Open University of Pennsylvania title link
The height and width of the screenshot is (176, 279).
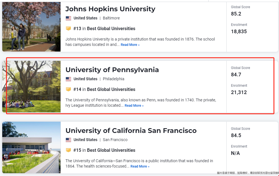(112, 70)
